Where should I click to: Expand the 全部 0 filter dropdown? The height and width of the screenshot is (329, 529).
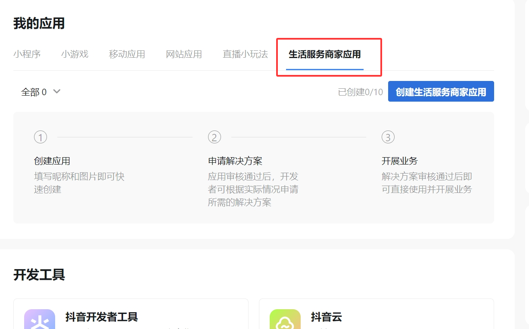point(41,92)
